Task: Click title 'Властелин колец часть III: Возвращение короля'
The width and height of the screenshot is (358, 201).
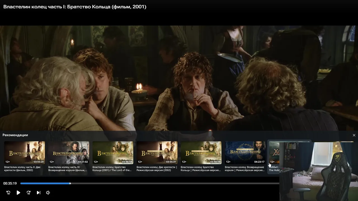Action: point(68,169)
